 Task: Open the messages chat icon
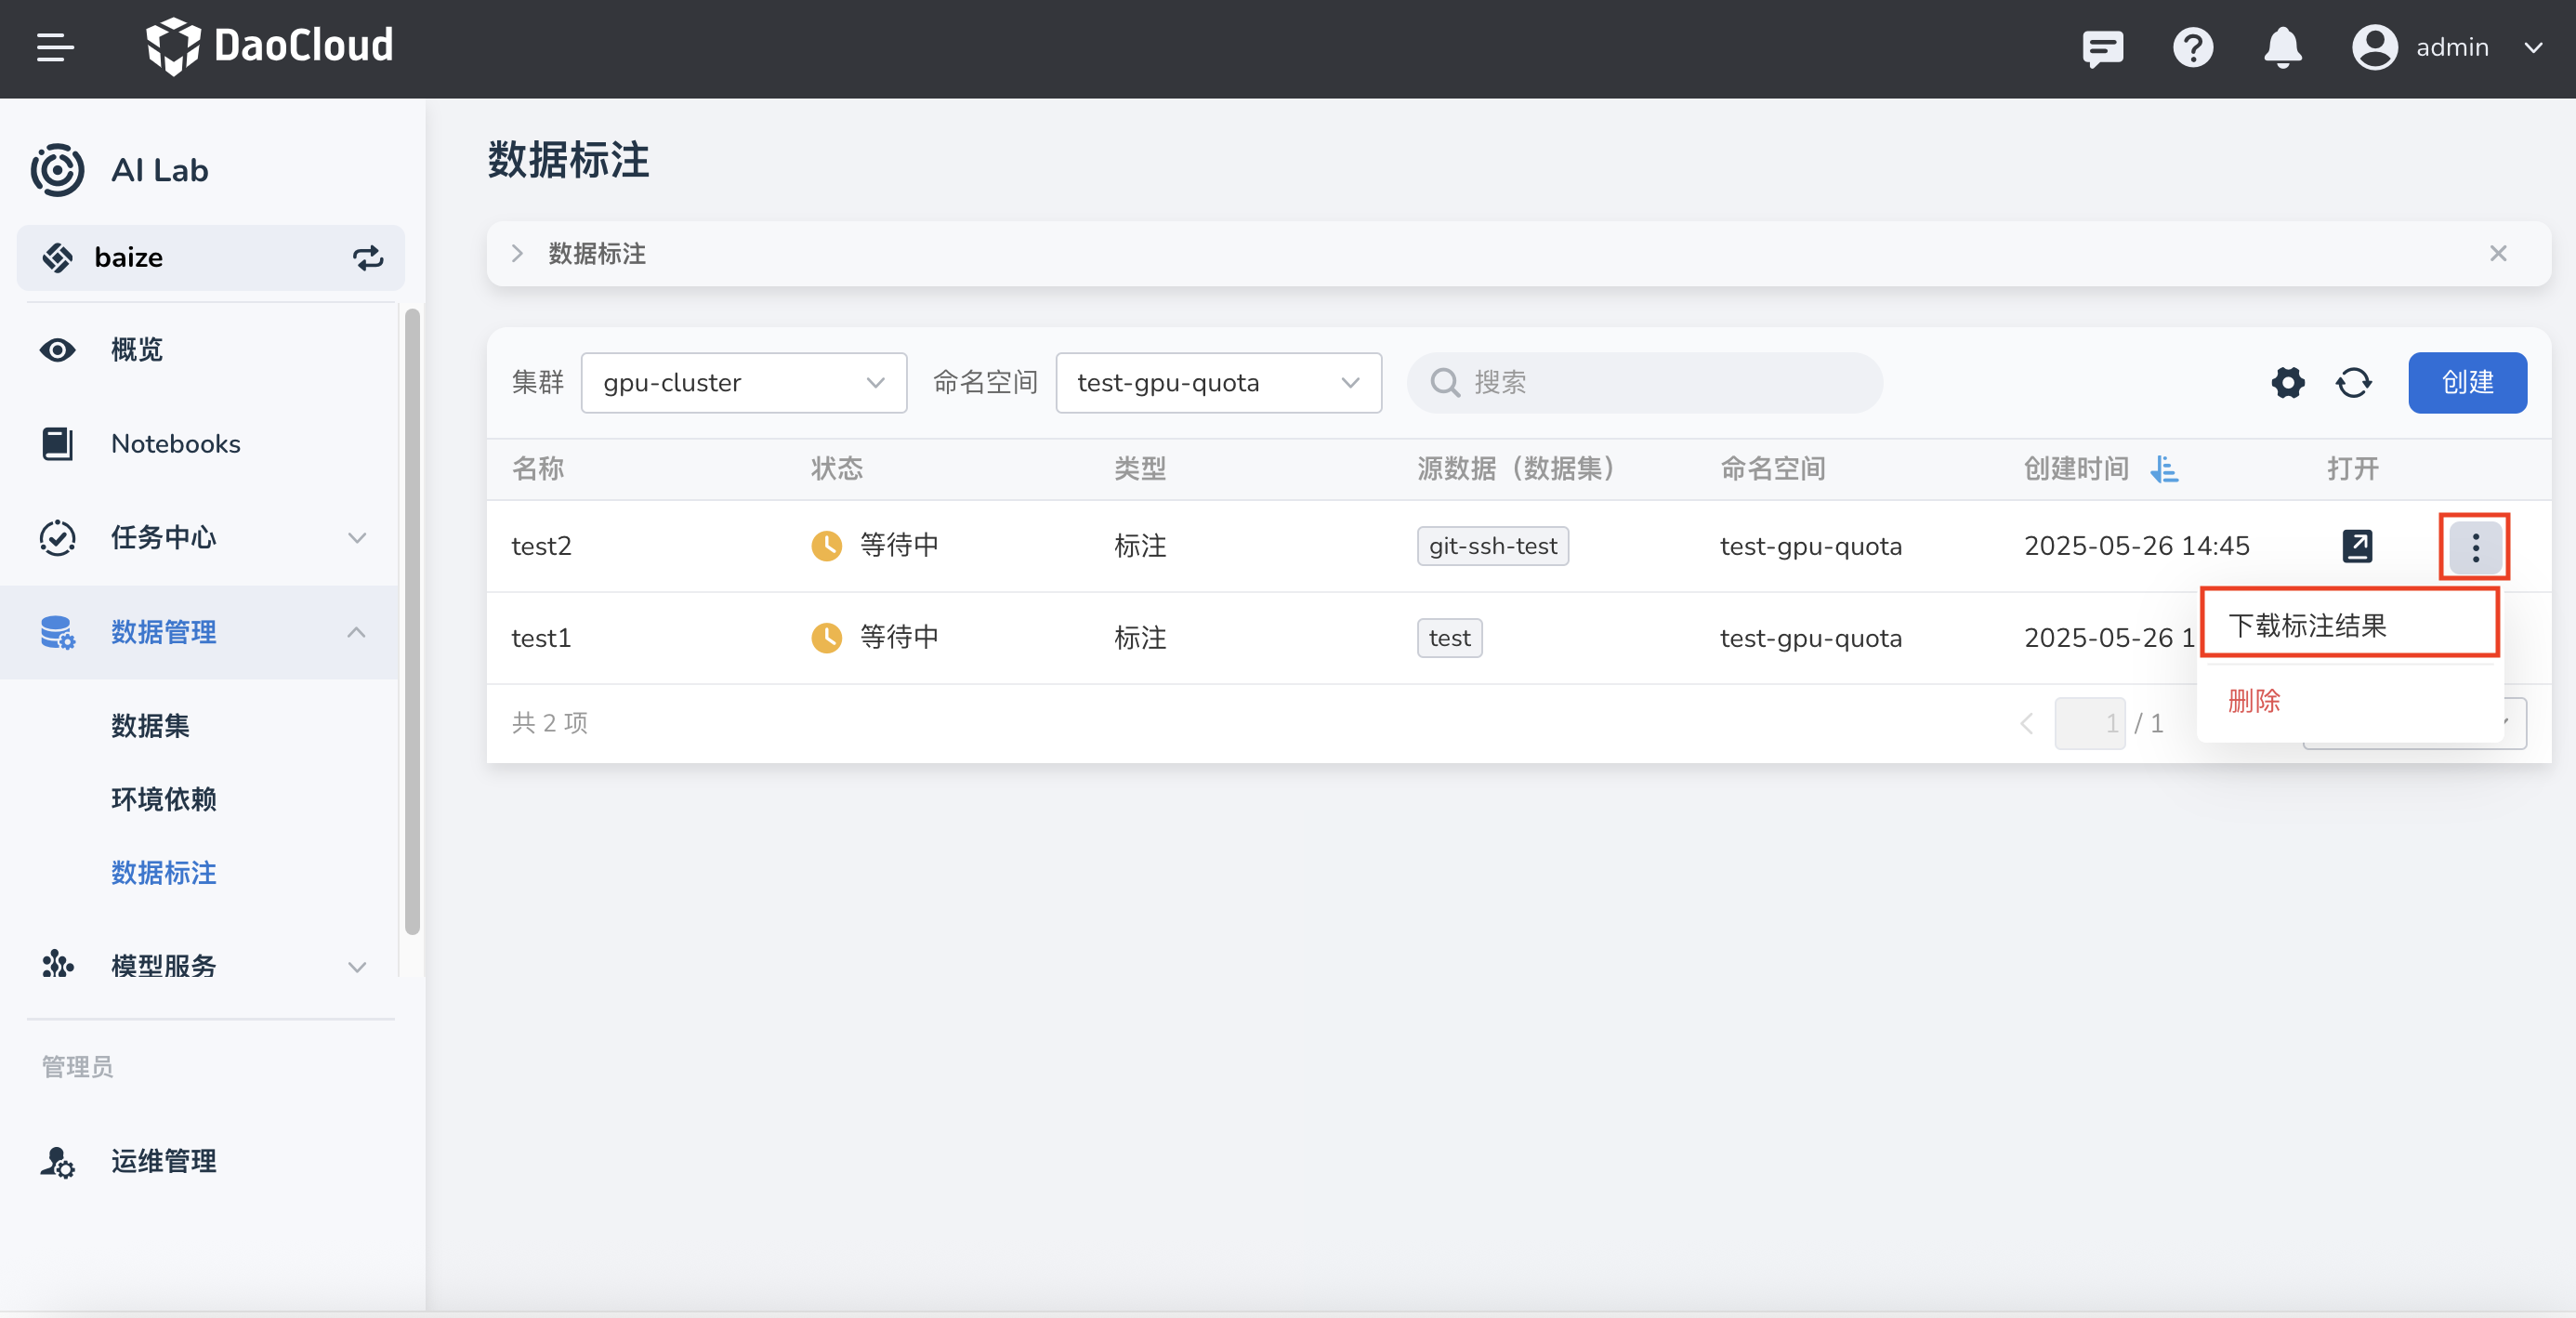click(2102, 47)
